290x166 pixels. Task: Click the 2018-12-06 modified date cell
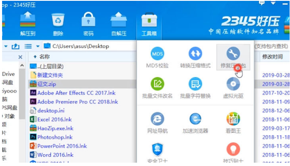[x=276, y=111]
